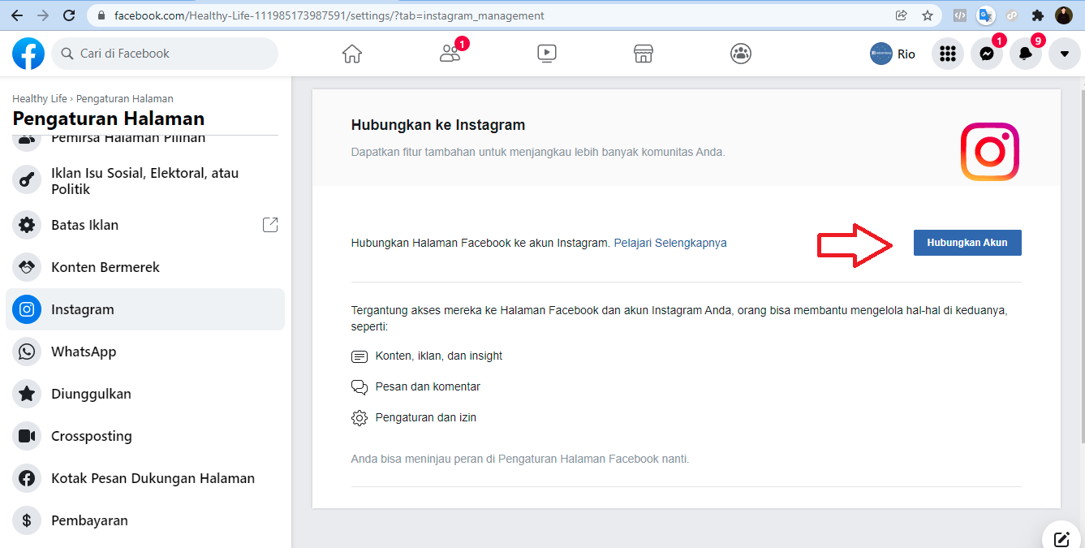The width and height of the screenshot is (1085, 548).
Task: Click the Cari di Facebook search field
Action: [x=166, y=54]
